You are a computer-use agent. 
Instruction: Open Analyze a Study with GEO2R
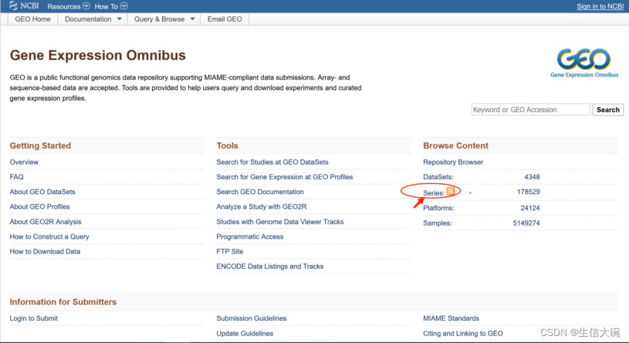(x=261, y=207)
